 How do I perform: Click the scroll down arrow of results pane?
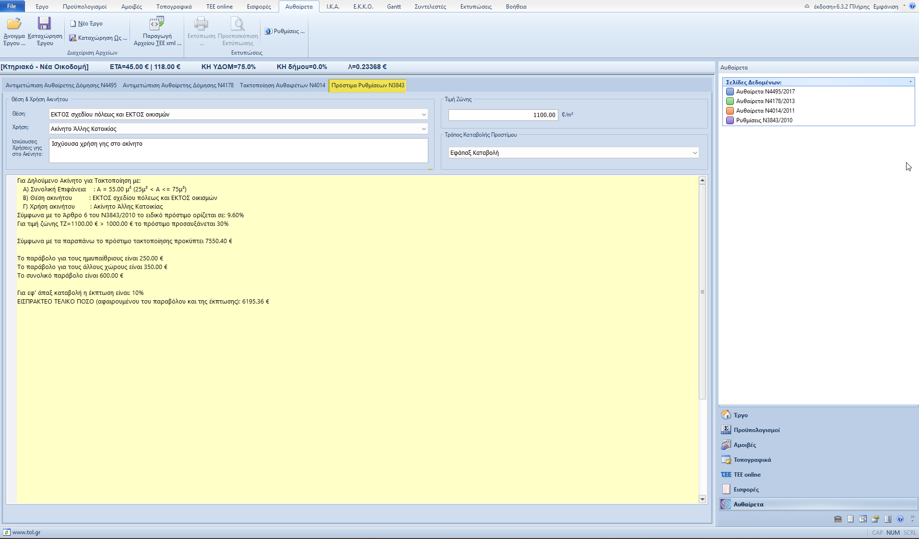click(x=702, y=499)
